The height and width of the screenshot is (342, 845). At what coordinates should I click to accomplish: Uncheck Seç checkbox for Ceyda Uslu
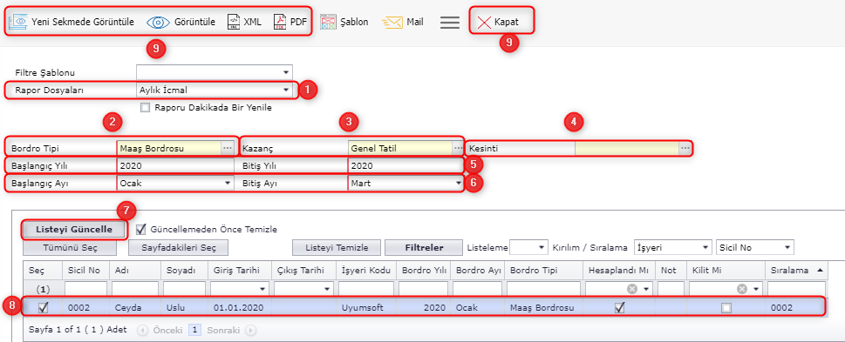[43, 307]
